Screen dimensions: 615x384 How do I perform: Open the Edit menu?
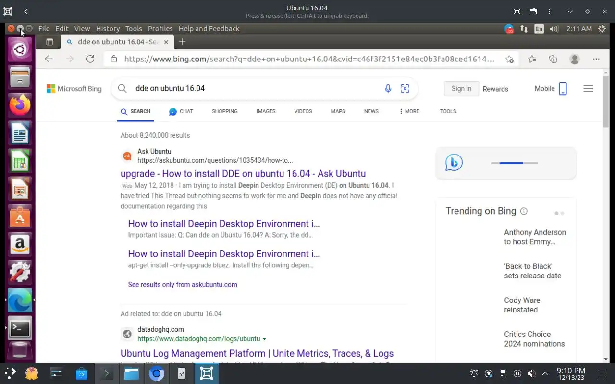(61, 29)
